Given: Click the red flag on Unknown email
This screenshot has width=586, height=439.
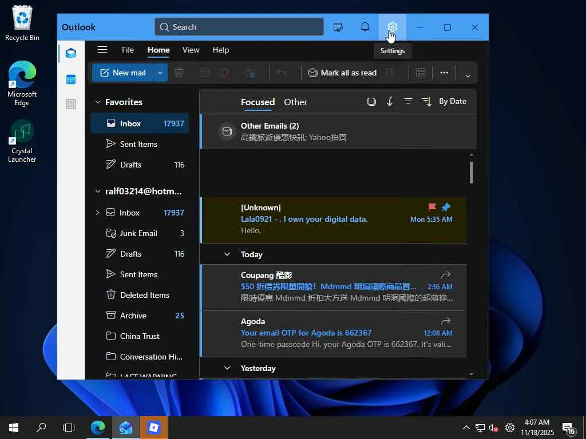Looking at the screenshot, I should (x=433, y=207).
